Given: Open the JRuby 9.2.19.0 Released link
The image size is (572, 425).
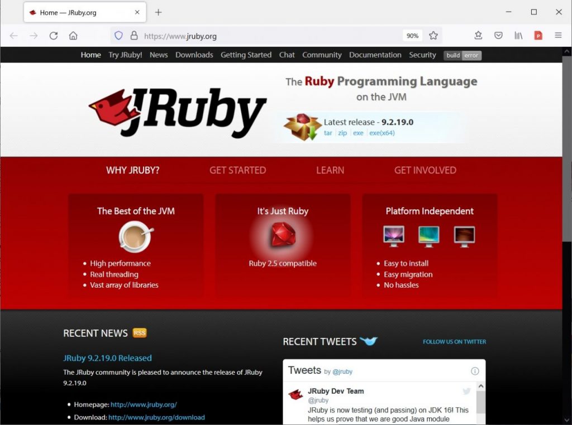Looking at the screenshot, I should click(x=107, y=358).
